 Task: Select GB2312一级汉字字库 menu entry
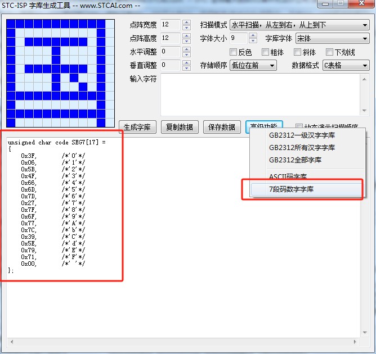point(307,135)
